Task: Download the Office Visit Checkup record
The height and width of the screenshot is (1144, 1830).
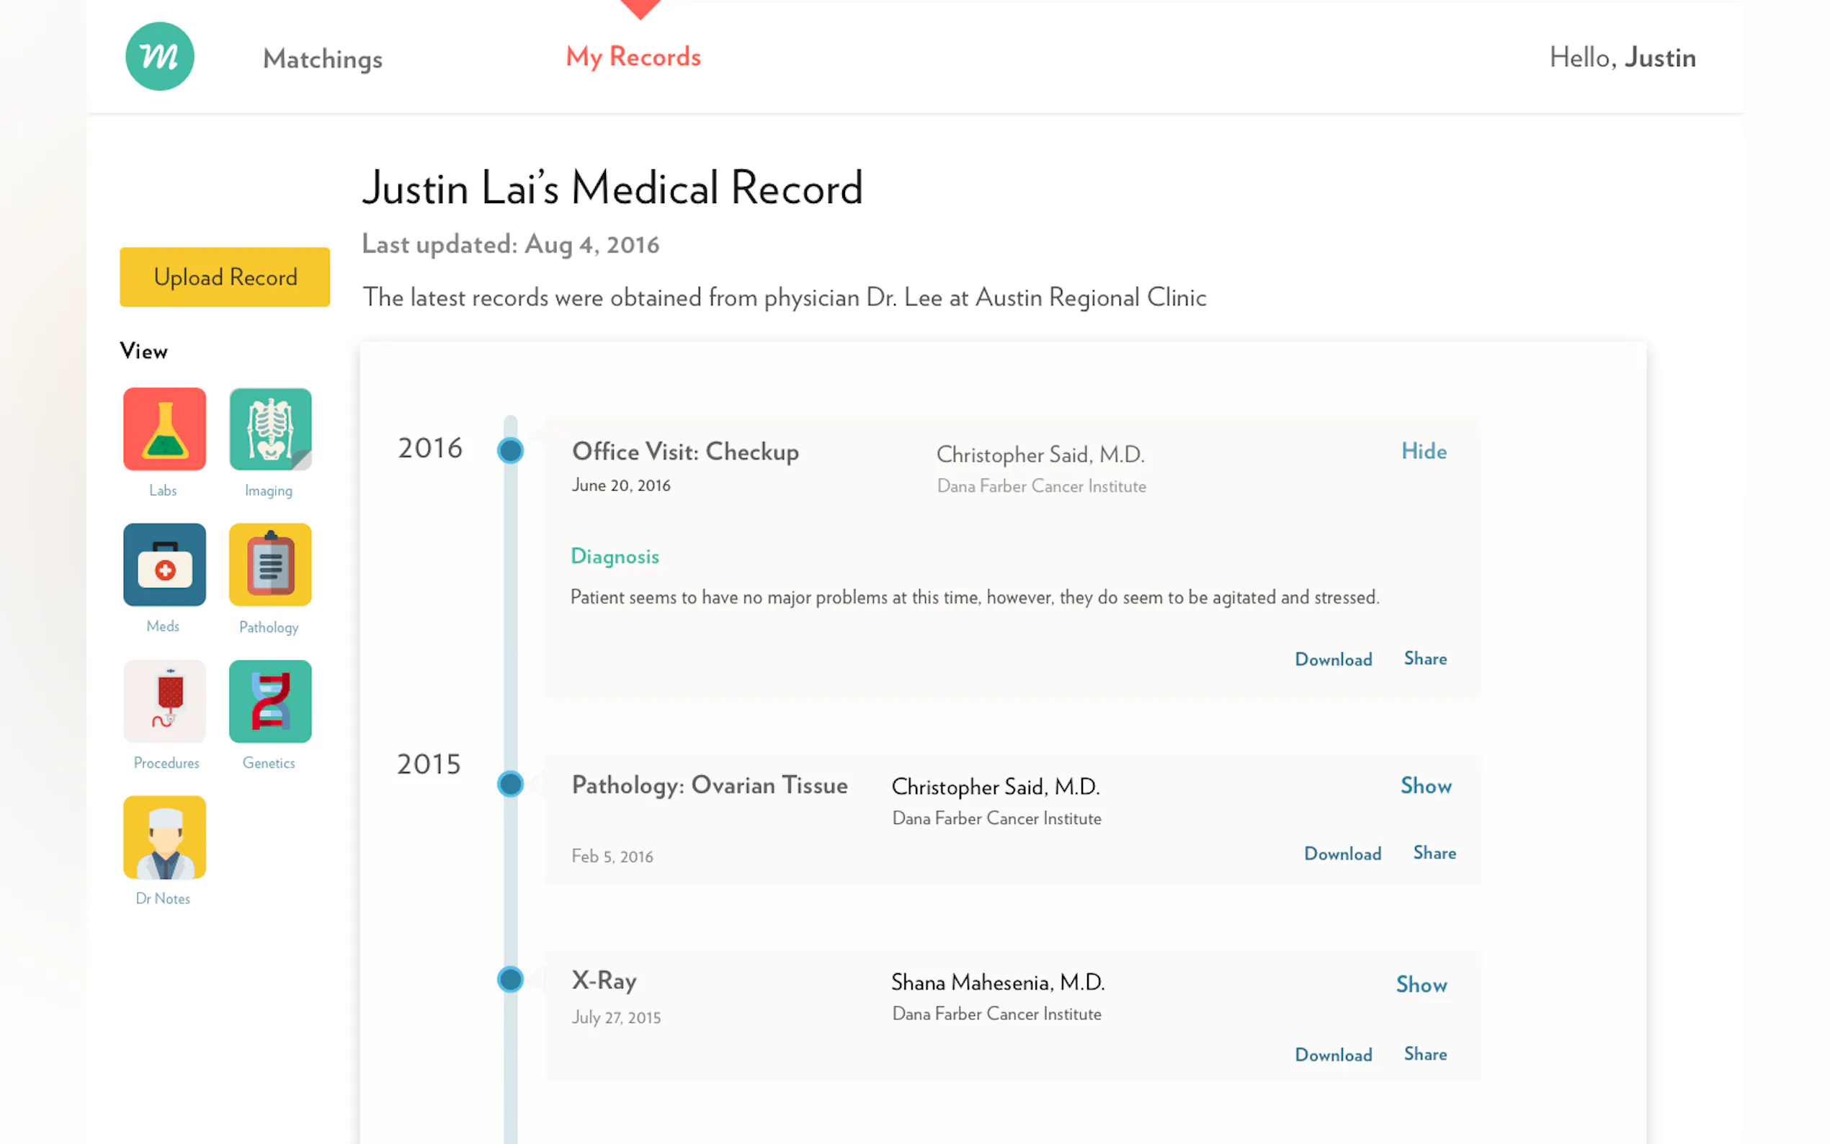Action: click(1333, 659)
